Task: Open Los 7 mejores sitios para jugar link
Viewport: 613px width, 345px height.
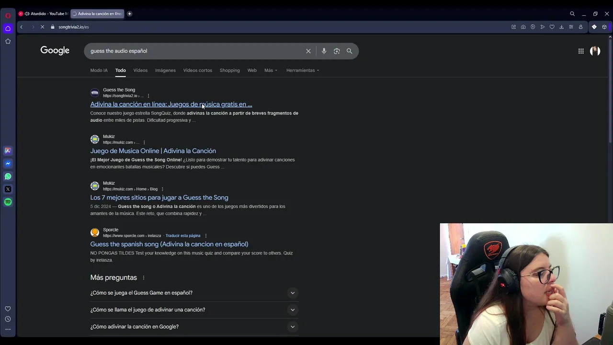Action: [x=159, y=197]
